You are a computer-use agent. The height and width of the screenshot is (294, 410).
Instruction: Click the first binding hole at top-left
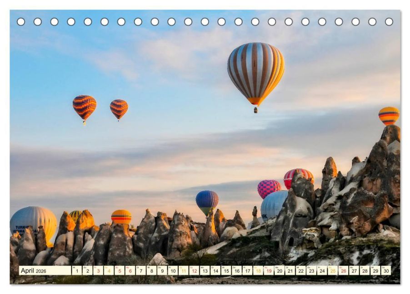[21, 22]
